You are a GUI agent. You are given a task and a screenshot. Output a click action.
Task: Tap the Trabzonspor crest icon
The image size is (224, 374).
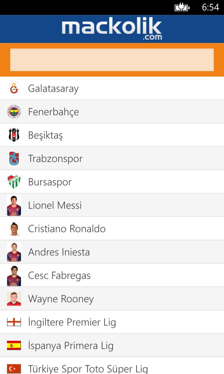[14, 159]
